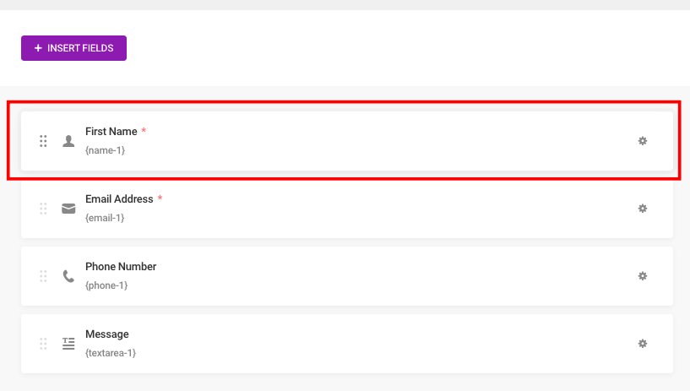This screenshot has width=690, height=391.
Task: Select the Email Address field label
Action: pos(119,198)
